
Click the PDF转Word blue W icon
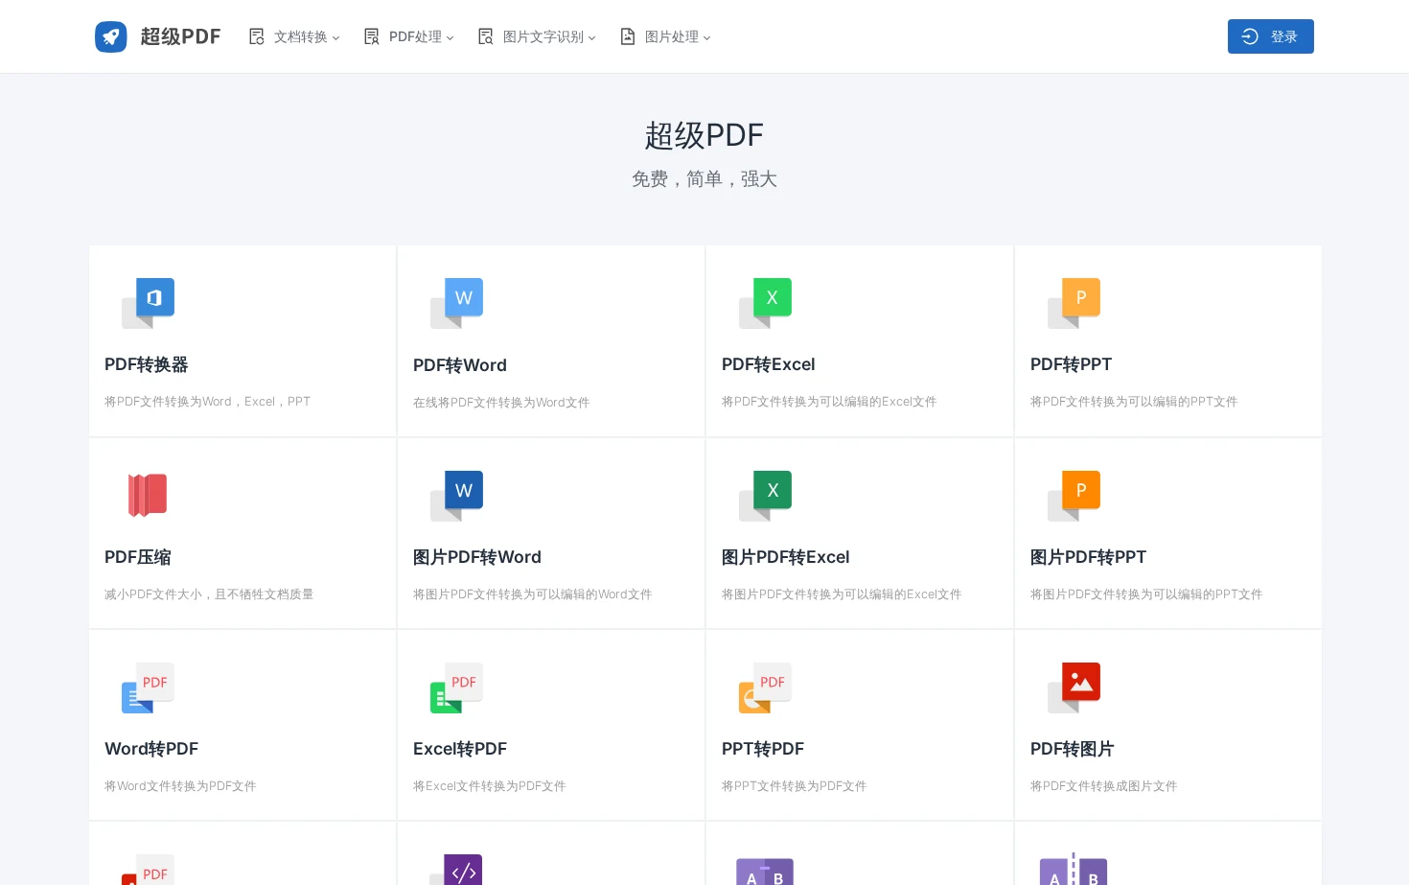coord(456,303)
